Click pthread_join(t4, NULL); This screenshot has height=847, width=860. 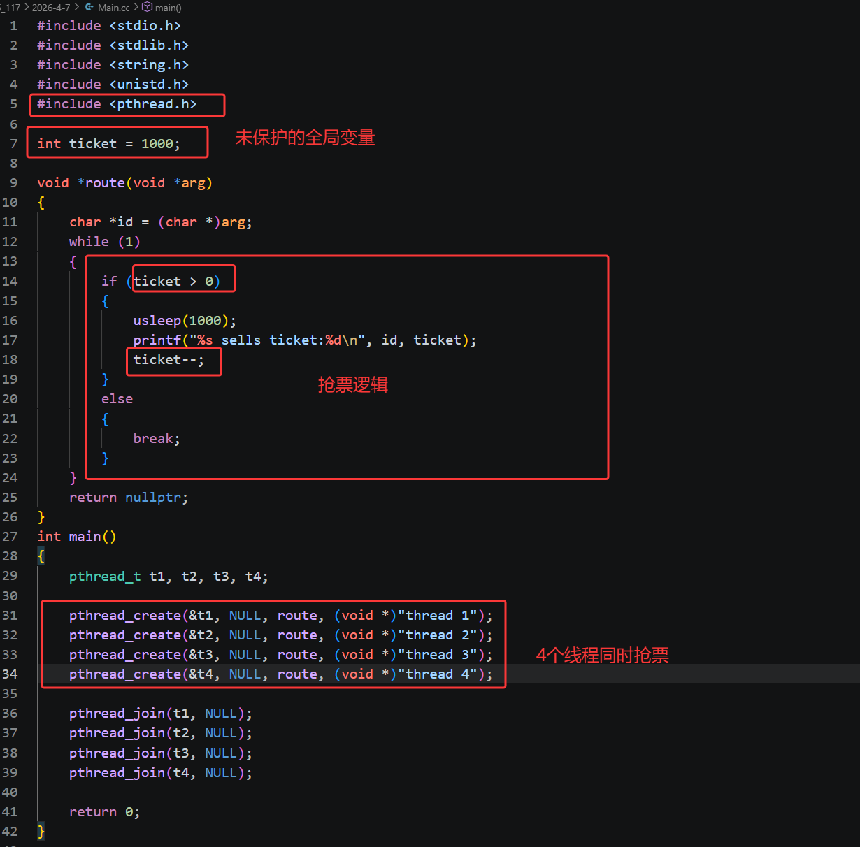161,773
